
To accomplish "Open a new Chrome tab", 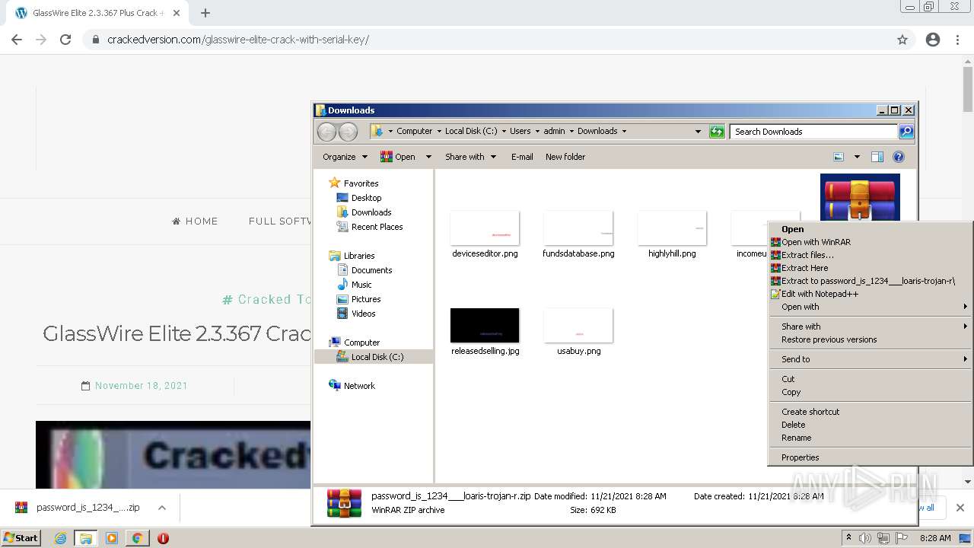I will coord(205,13).
